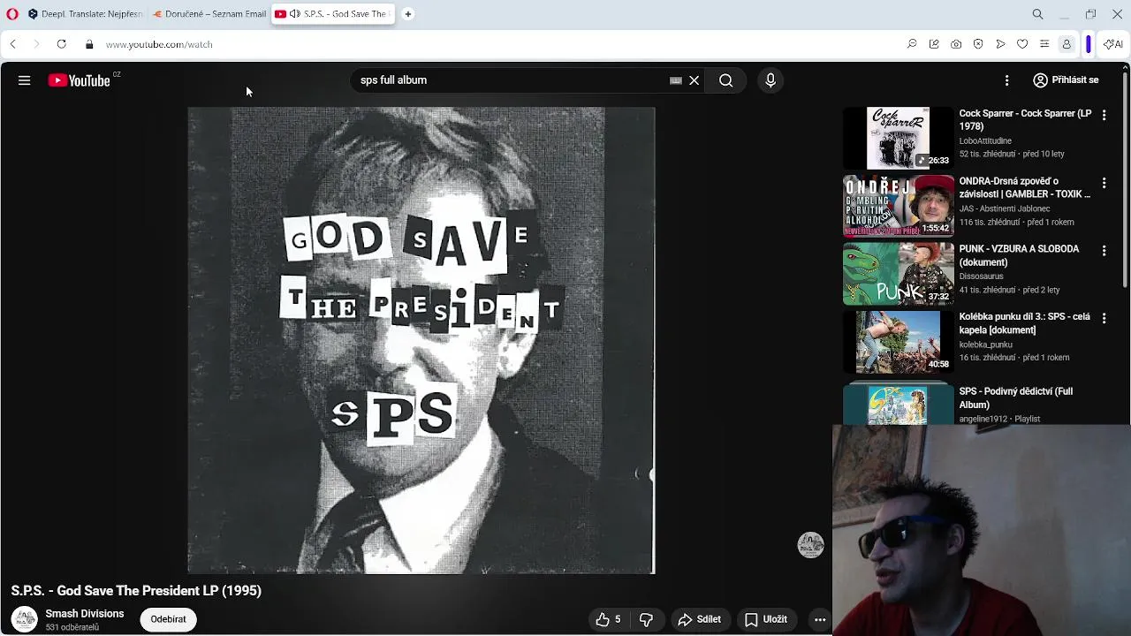This screenshot has height=636, width=1131.
Task: Open PUNK - VZBURA A SLOBODA thumbnail
Action: click(898, 274)
